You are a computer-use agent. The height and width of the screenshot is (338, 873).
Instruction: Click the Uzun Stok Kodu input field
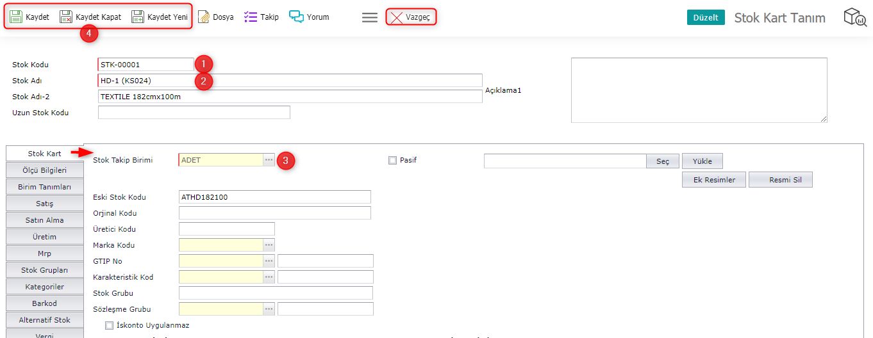coord(194,113)
